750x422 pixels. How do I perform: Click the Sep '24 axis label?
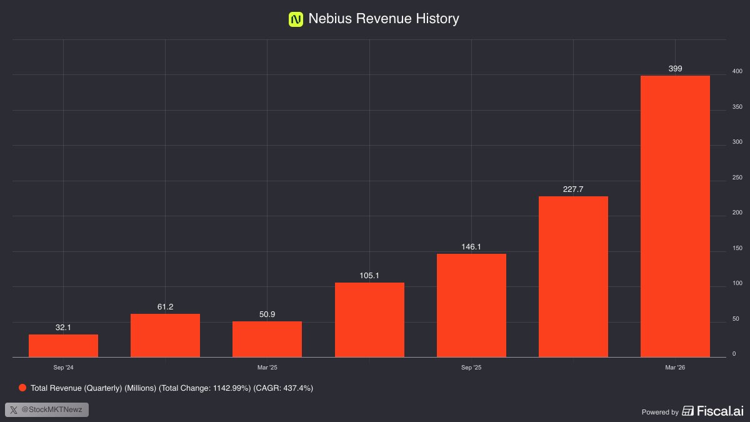[63, 368]
